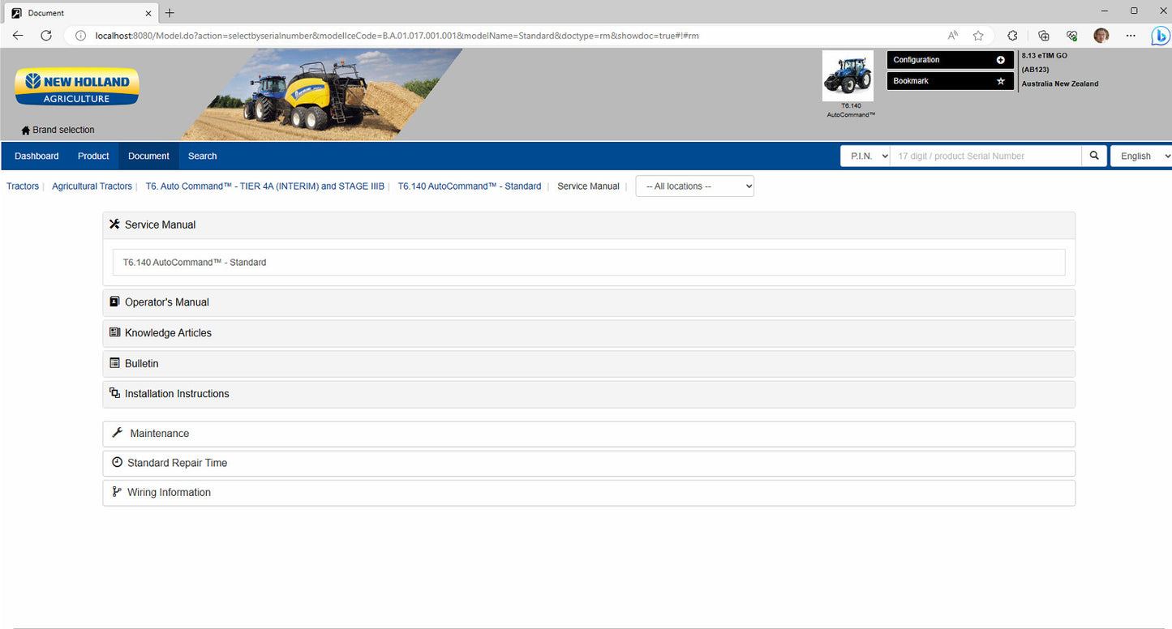Open a new browser tab
1172x629 pixels.
coord(170,13)
